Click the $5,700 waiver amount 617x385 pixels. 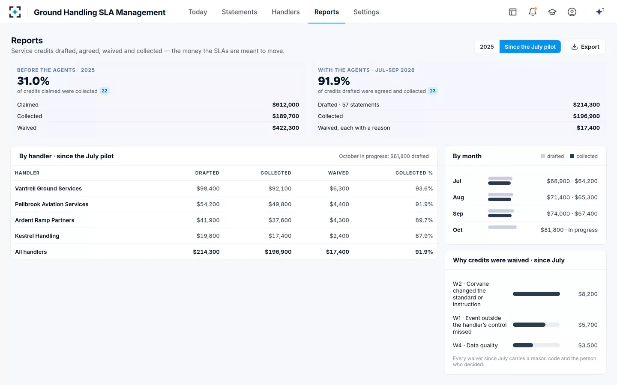588,325
